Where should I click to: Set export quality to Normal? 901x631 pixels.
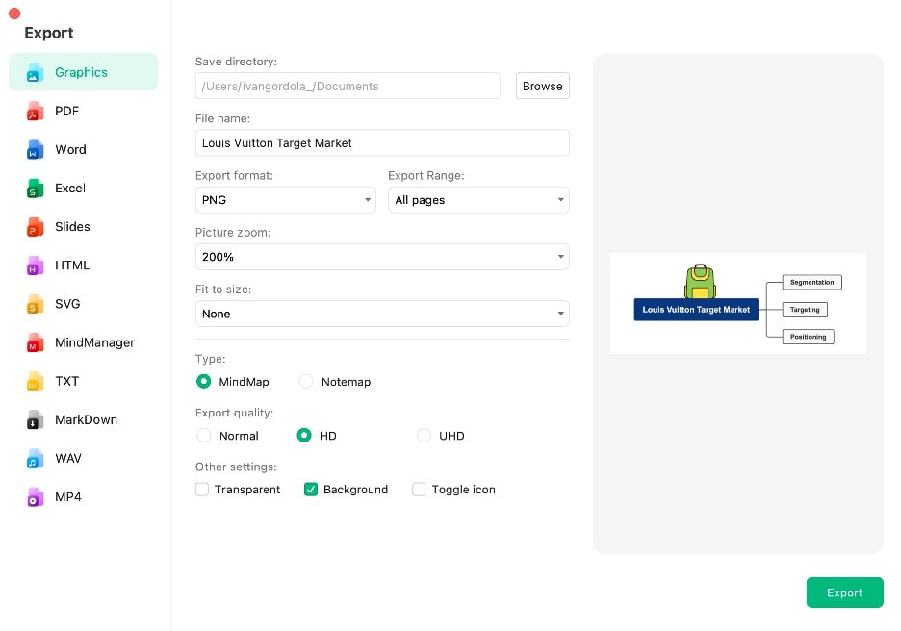point(203,436)
